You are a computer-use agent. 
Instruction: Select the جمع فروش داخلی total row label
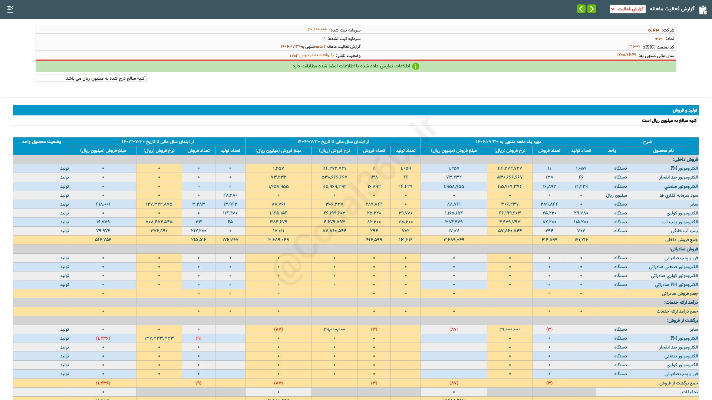click(681, 240)
